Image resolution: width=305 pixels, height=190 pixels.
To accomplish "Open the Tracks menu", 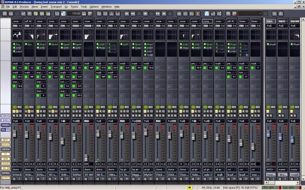I will 74,7.
